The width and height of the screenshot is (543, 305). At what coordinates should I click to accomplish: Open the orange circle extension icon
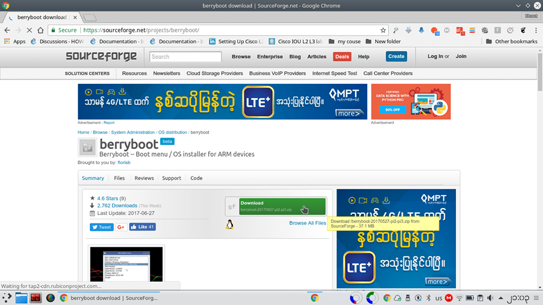(434, 31)
